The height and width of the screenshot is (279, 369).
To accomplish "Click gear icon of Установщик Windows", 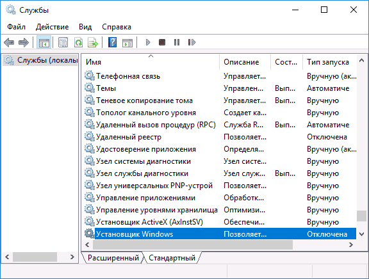I will pos(90,234).
